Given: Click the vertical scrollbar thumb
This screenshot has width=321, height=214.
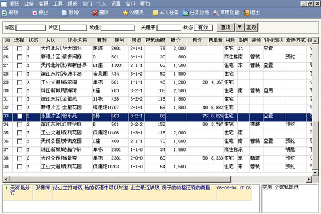Looking at the screenshot, I should 315,146.
